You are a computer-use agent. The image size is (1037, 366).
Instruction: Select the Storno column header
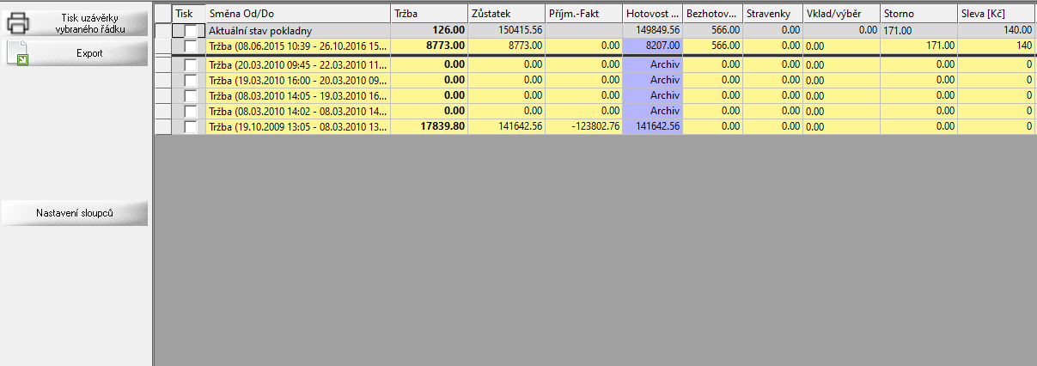pos(918,14)
